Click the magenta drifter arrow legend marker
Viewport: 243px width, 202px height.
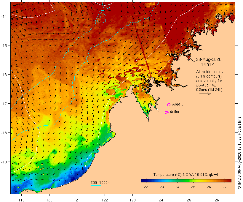pyautogui.click(x=167, y=112)
